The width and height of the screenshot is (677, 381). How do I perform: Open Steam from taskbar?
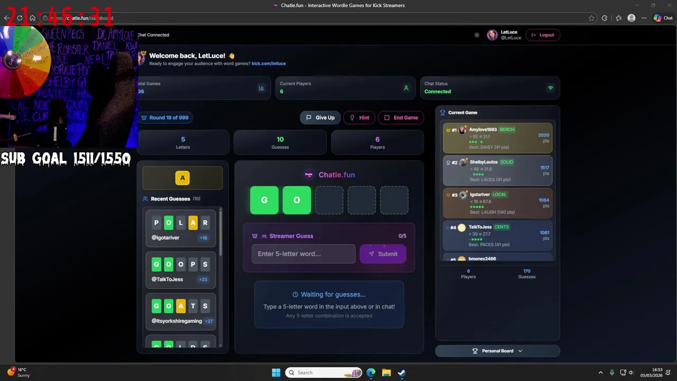tap(402, 373)
